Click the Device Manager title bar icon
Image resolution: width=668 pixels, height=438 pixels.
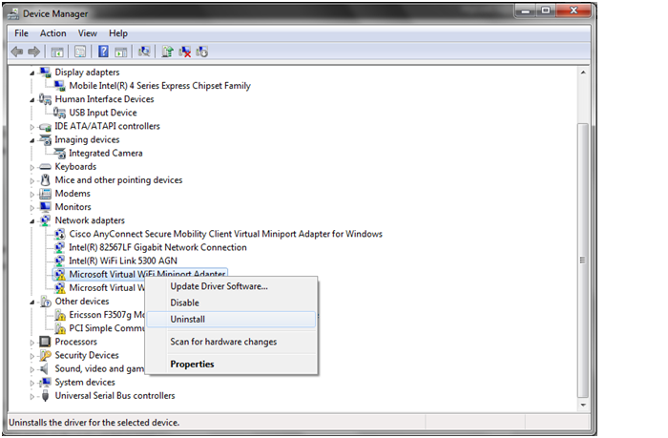13,14
